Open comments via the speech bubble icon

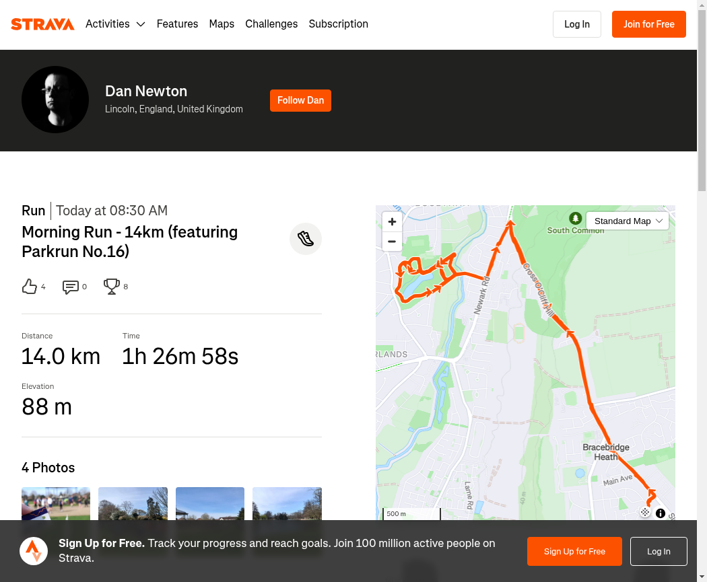70,287
